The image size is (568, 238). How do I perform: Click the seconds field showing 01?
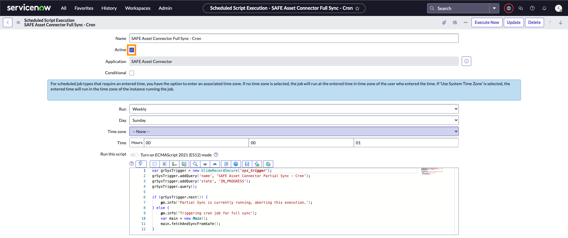click(x=406, y=143)
